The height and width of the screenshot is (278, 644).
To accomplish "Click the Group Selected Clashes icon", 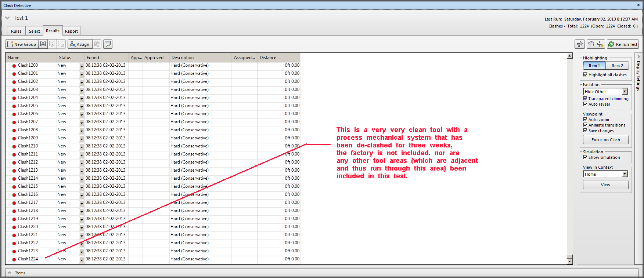I will coord(43,44).
